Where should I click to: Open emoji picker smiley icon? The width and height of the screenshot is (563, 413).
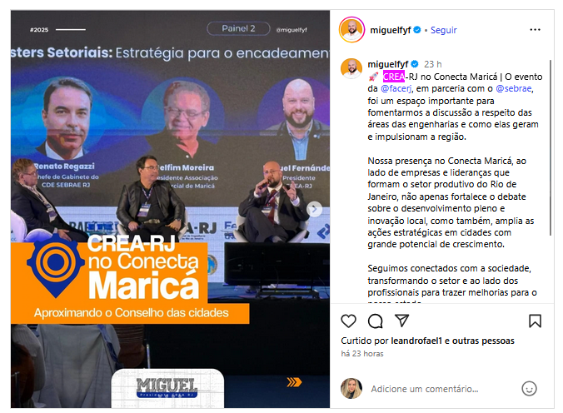[529, 389]
